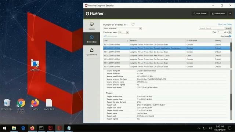Select the conhost.exe target name value
Image resolution: width=235 pixels, height=132 pixels.
(142, 113)
